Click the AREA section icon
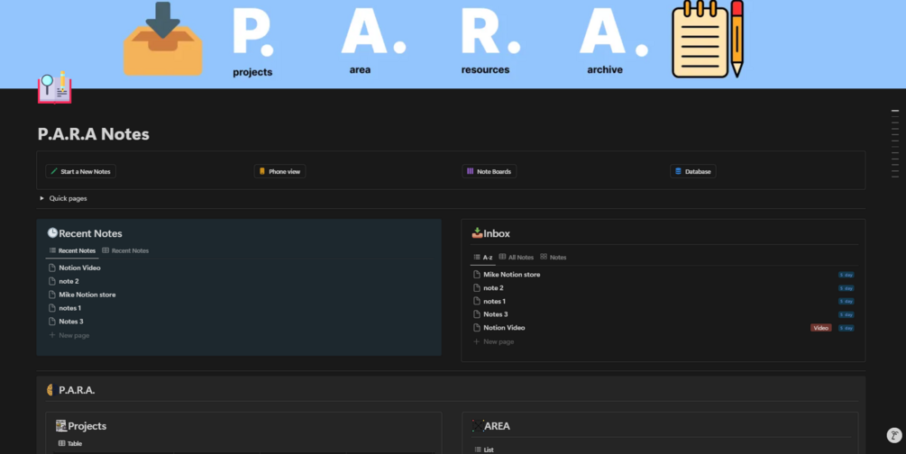The width and height of the screenshot is (906, 454). 477,426
